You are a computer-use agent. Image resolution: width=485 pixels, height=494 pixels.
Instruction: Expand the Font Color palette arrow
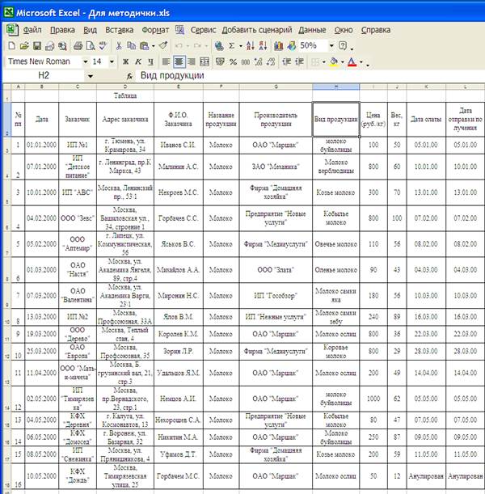(x=361, y=62)
